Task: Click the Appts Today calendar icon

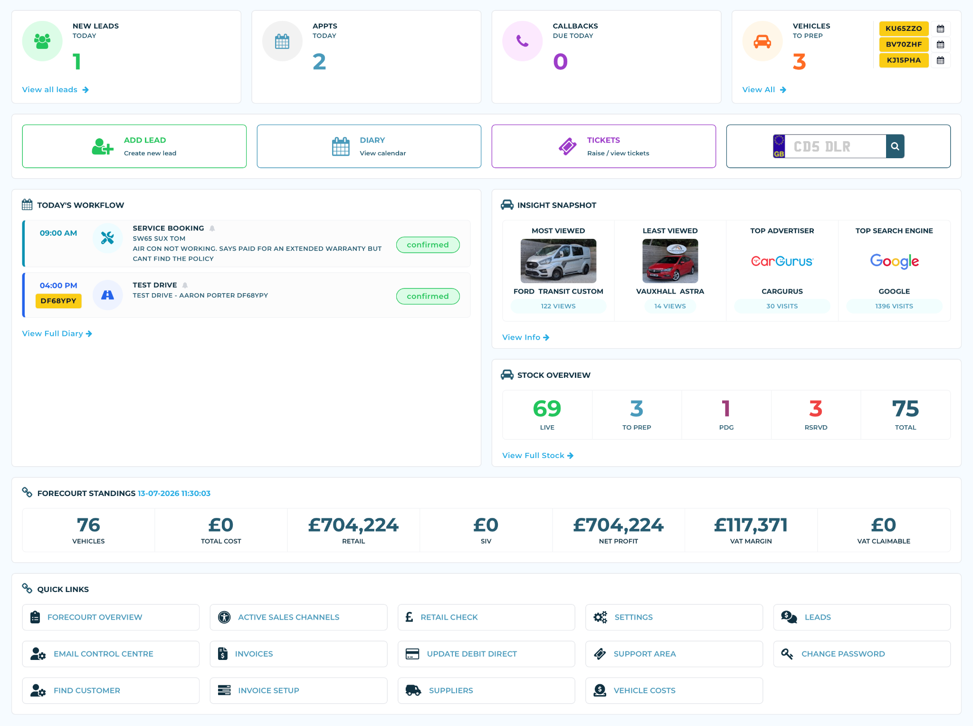Action: [x=282, y=41]
